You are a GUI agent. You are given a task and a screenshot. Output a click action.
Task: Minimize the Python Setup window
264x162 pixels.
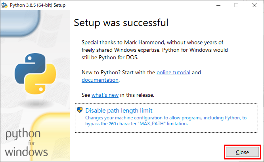219,5
